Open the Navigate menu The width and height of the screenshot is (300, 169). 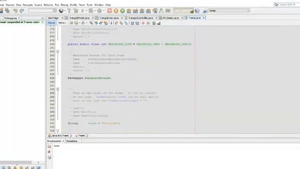tap(28, 5)
